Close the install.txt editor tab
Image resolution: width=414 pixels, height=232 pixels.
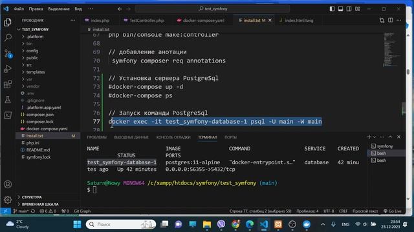click(270, 20)
